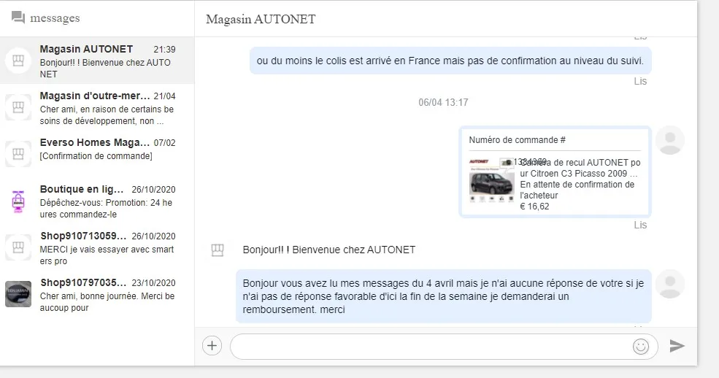The image size is (719, 378).
Task: Click Boutique en ligne purple shop avatar
Action: [18, 201]
